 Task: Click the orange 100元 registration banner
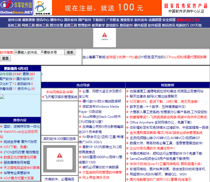tap(107, 8)
